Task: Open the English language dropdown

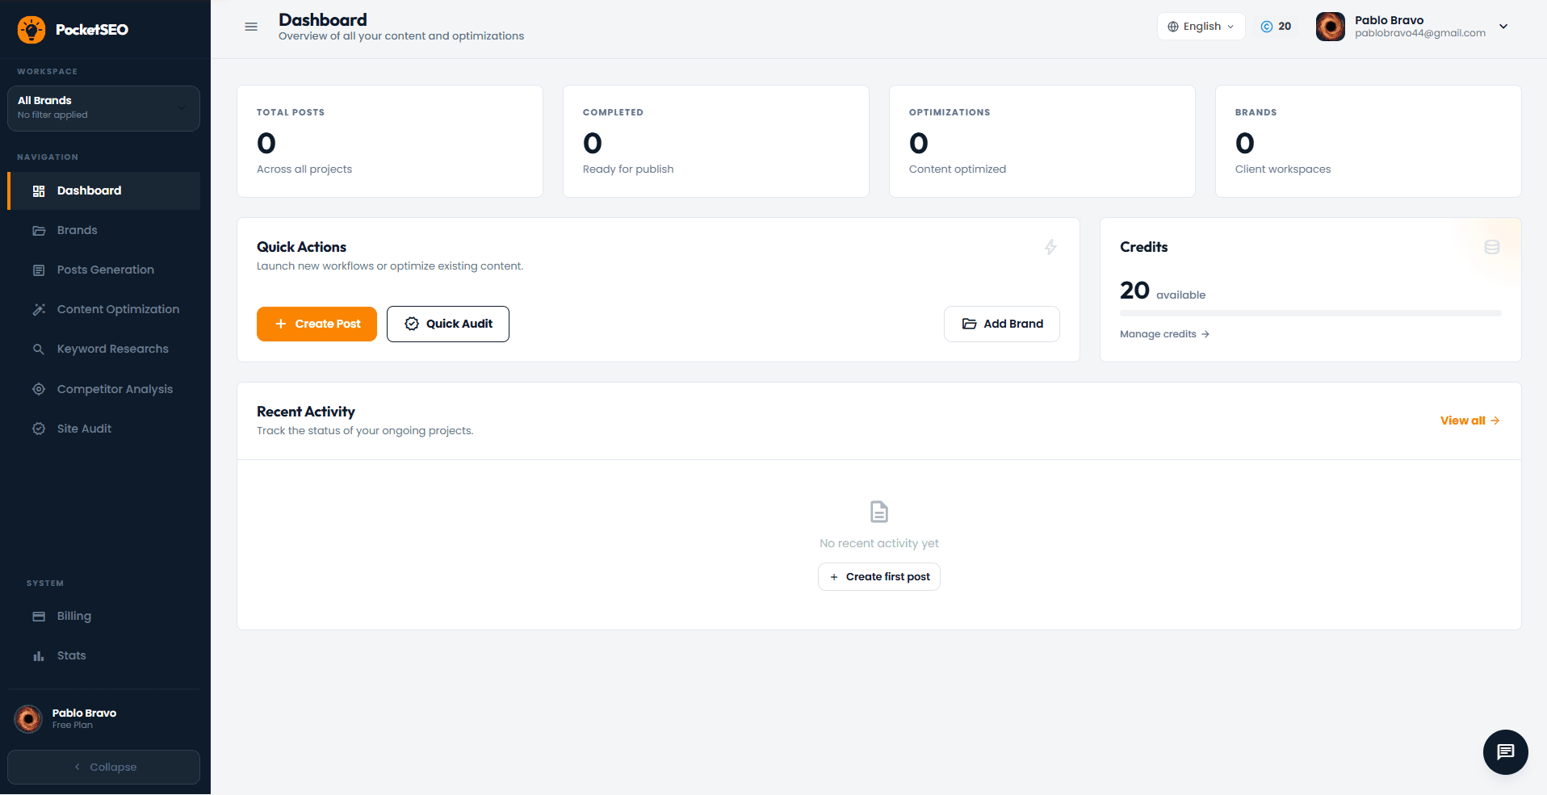Action: click(1201, 26)
